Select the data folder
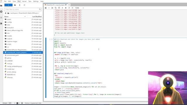The width and height of the screenshot is (187, 105). pos(23,25)
